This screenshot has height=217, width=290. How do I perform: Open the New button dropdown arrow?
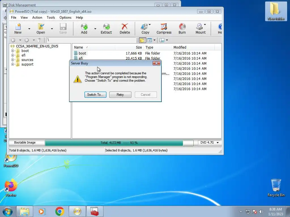pyautogui.click(x=29, y=29)
